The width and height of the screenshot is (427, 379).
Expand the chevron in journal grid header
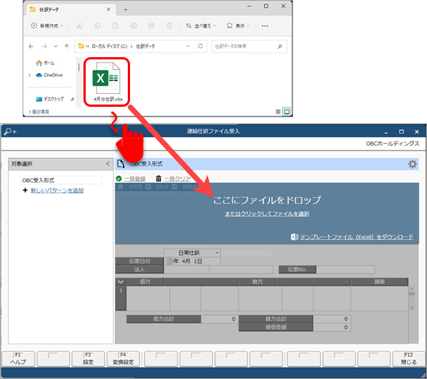[x=120, y=282]
